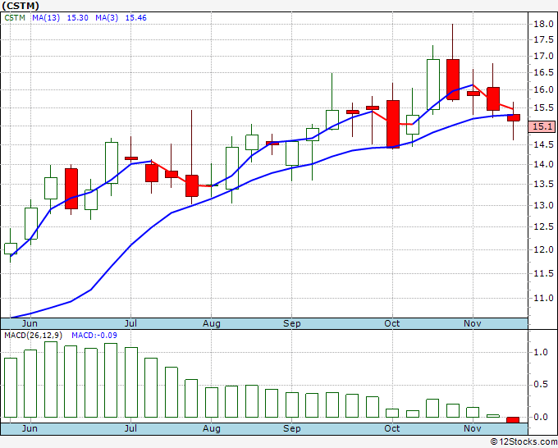Click the 17.0 price axis label

click(x=543, y=56)
